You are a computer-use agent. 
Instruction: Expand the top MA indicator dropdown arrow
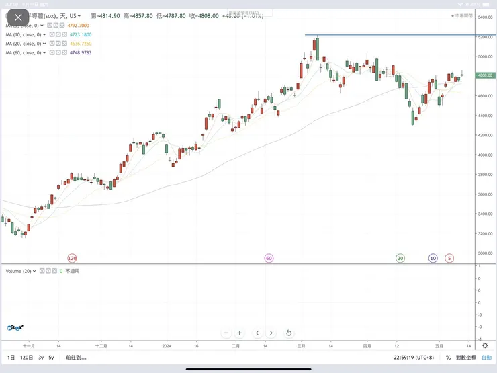pos(42,26)
